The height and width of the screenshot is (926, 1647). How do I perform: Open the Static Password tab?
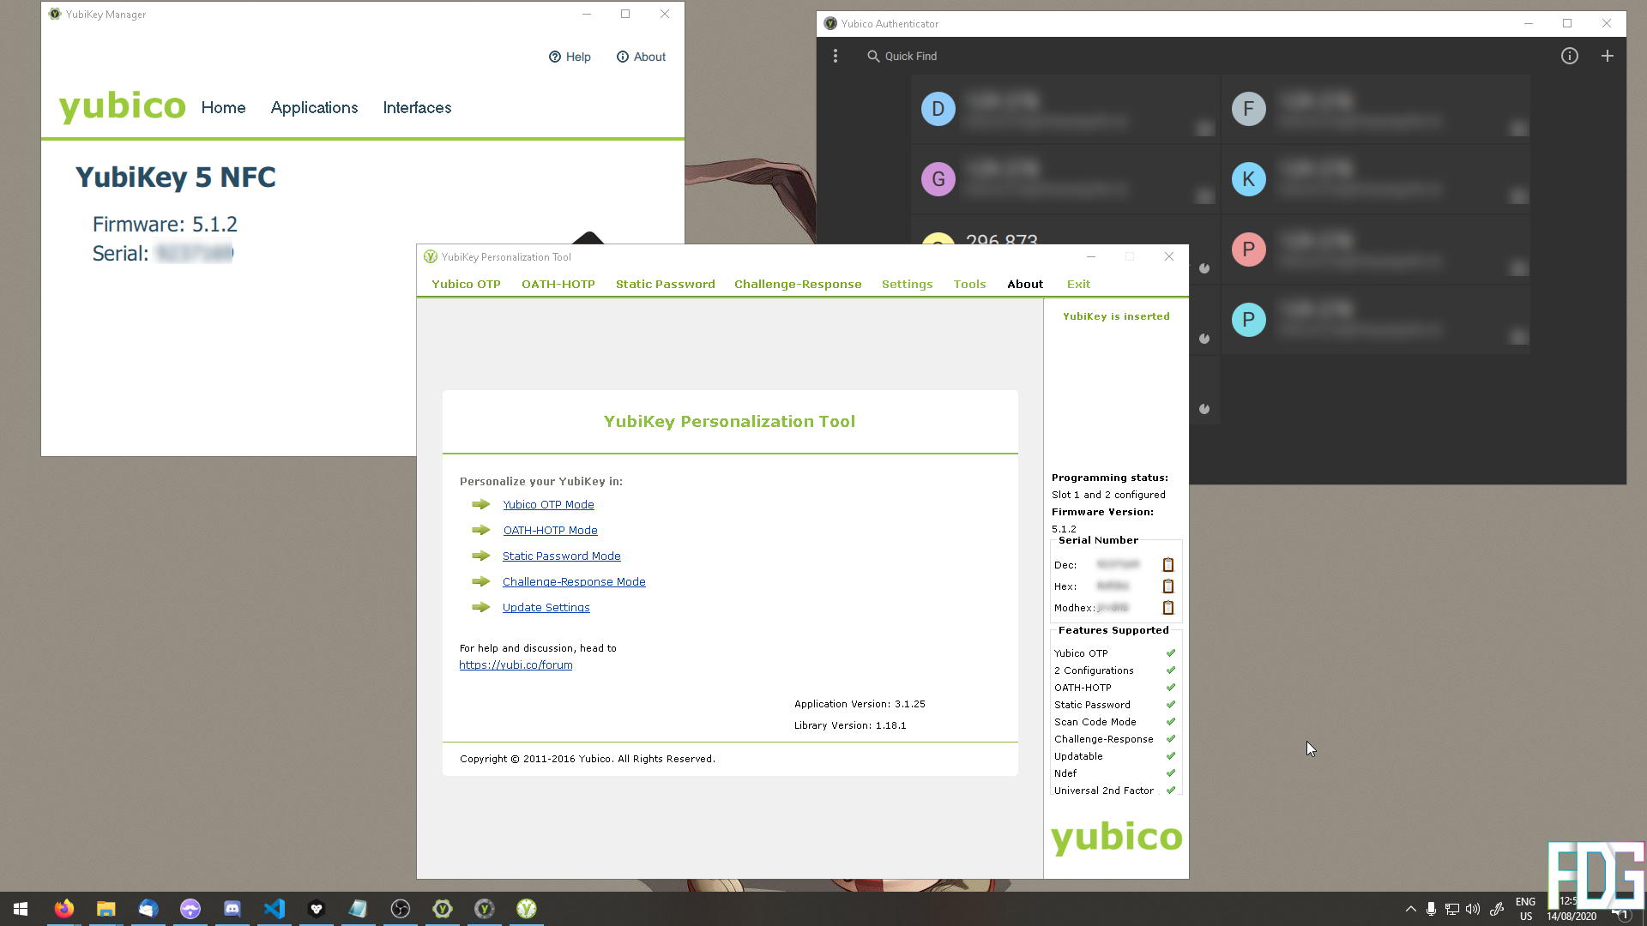pyautogui.click(x=665, y=285)
